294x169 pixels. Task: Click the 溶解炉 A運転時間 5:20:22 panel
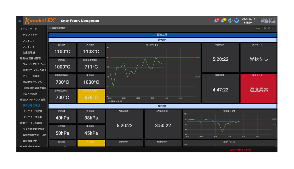pos(220,58)
